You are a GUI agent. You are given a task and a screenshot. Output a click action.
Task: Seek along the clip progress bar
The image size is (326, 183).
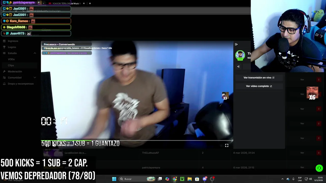pos(137,141)
